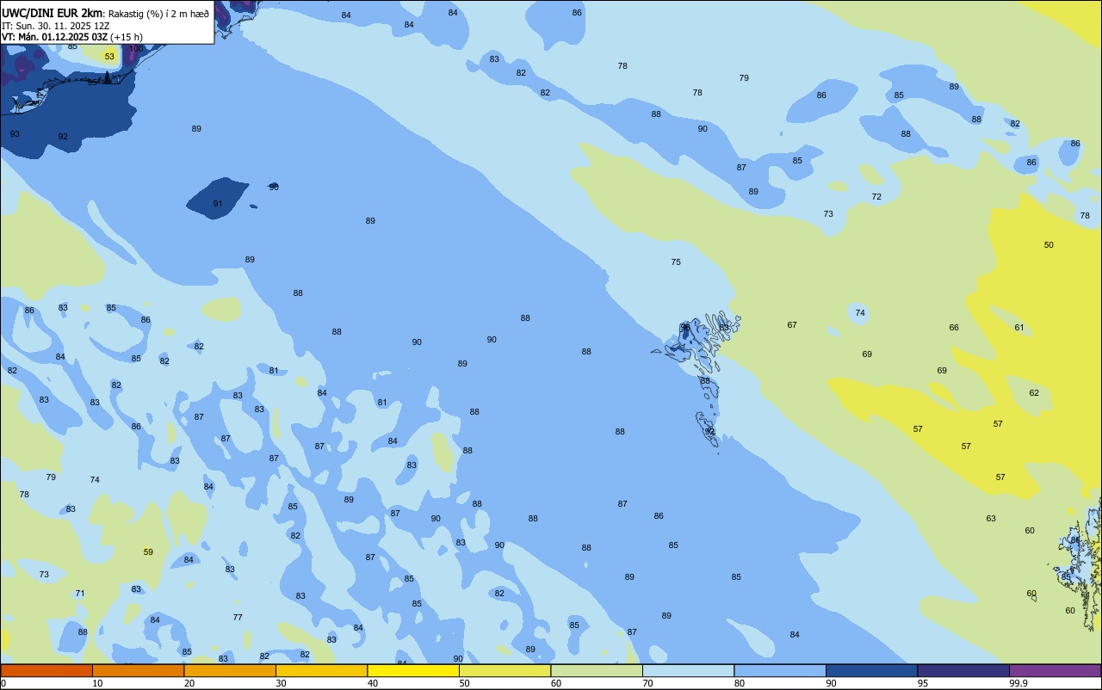Click the humidity value 71 on the map
This screenshot has width=1102, height=690.
(80, 594)
